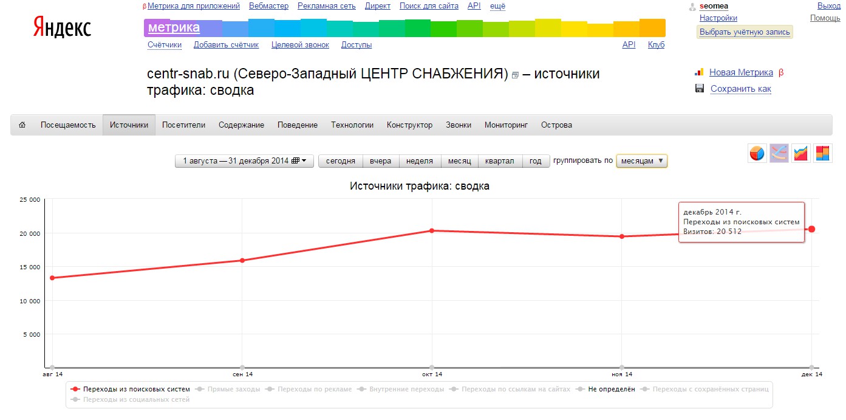This screenshot has height=420, width=846.
Task: Open the 'Технологии' tab
Action: (x=352, y=125)
